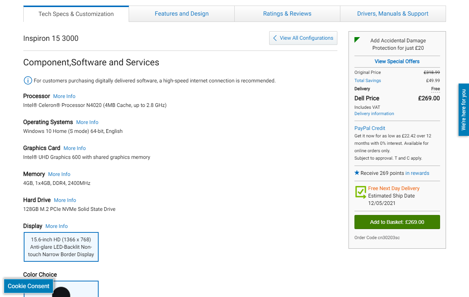The height and width of the screenshot is (297, 469).
Task: Click the Delivery information link
Action: (x=374, y=114)
